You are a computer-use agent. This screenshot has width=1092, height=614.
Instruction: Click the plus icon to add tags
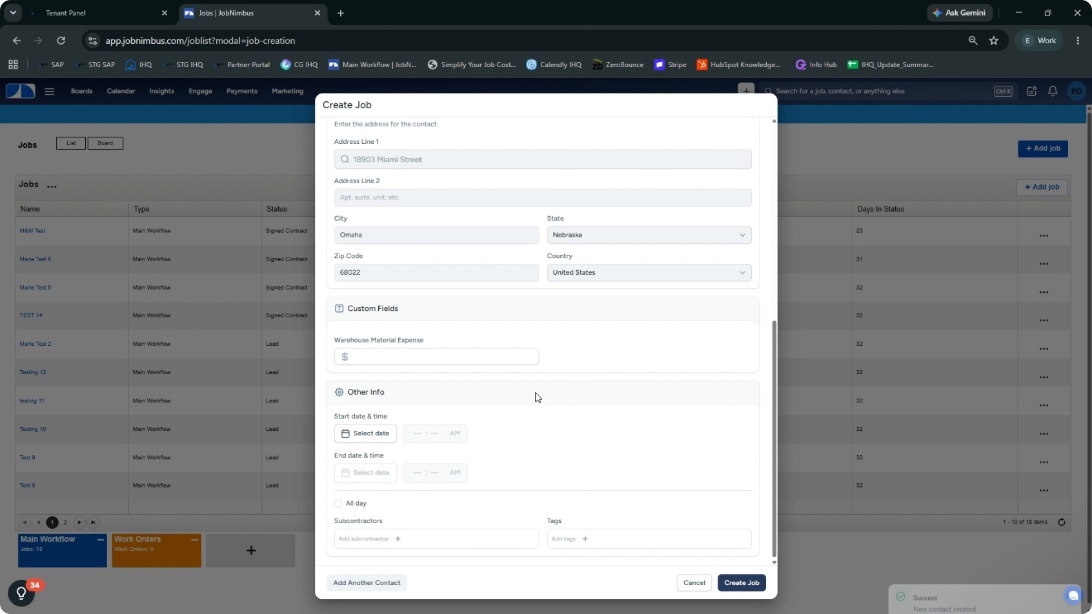(585, 539)
